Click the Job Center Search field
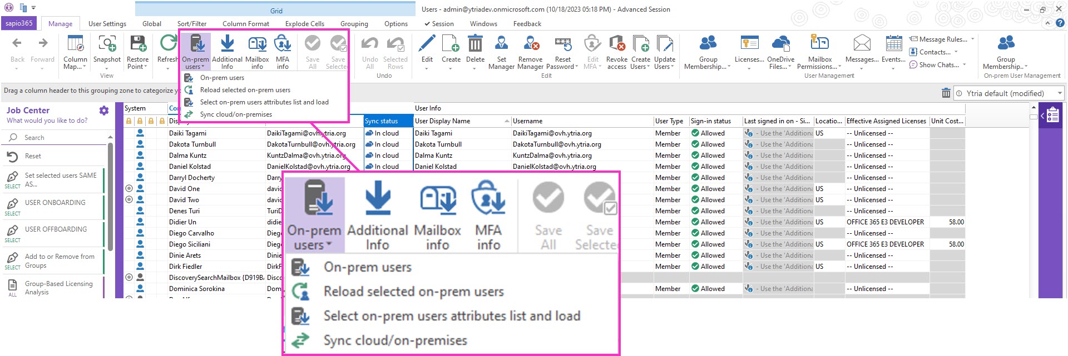Screen dimensions: 1068x356 tap(55, 138)
